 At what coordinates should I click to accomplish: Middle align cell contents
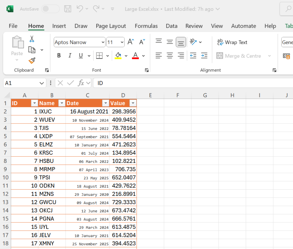point(170,42)
